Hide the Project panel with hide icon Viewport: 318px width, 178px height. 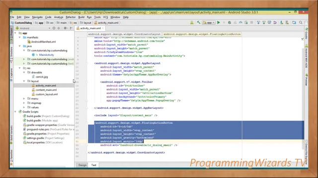tap(71, 28)
